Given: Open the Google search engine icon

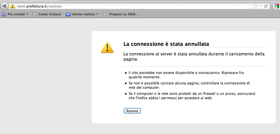Looking at the screenshot, I should click(x=277, y=6).
